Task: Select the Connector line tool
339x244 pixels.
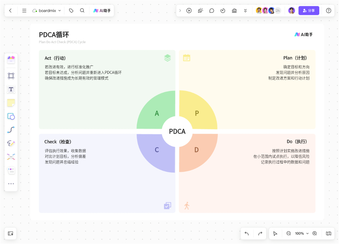Action: coord(11,130)
